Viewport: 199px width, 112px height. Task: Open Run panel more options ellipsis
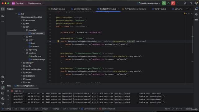24,91
